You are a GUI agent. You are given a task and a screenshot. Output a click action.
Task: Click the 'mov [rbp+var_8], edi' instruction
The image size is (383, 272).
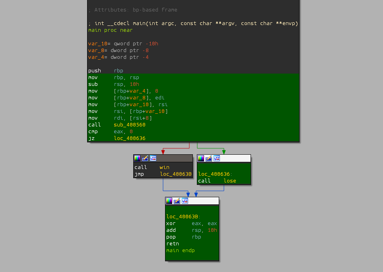click(126, 98)
